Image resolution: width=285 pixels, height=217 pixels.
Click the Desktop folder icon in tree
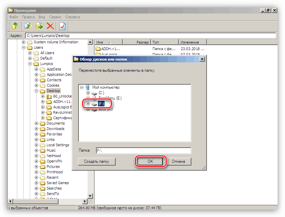(43, 91)
